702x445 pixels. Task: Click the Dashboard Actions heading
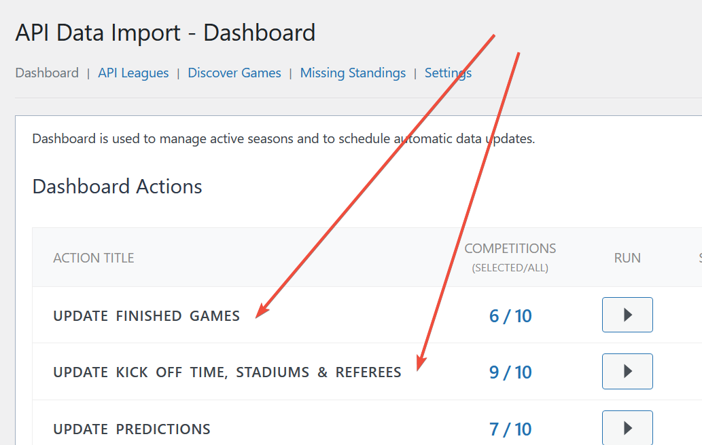(117, 187)
